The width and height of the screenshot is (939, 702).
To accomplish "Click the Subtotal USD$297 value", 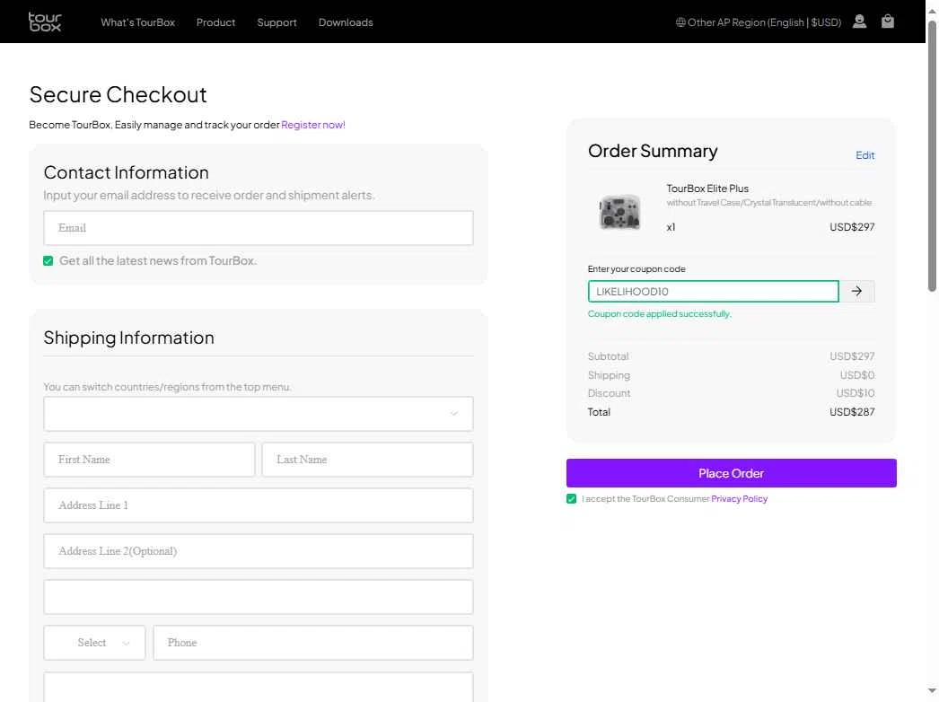I will pyautogui.click(x=852, y=356).
